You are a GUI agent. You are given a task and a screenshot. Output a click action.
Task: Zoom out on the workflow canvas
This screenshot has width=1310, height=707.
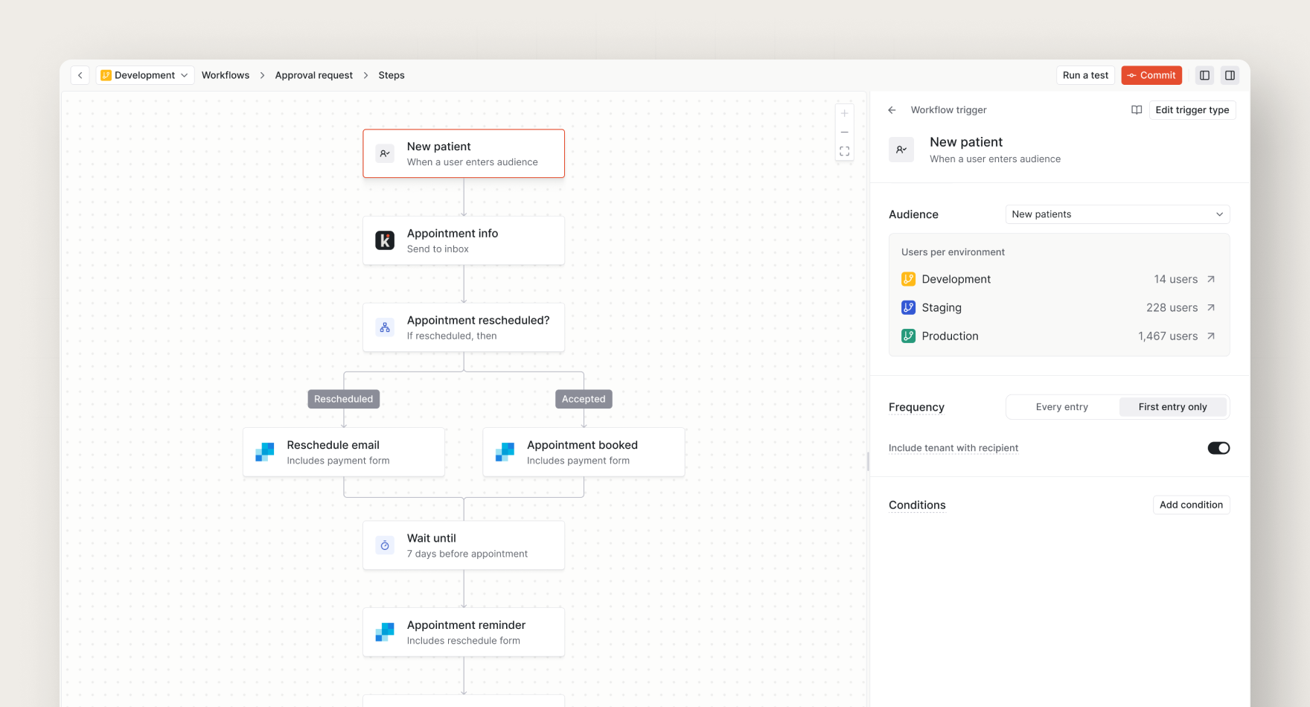844,132
